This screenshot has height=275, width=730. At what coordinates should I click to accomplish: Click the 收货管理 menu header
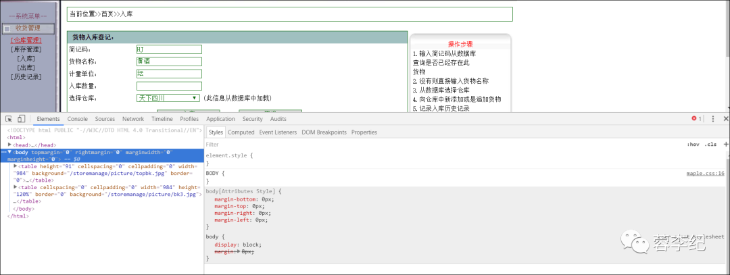(x=28, y=28)
